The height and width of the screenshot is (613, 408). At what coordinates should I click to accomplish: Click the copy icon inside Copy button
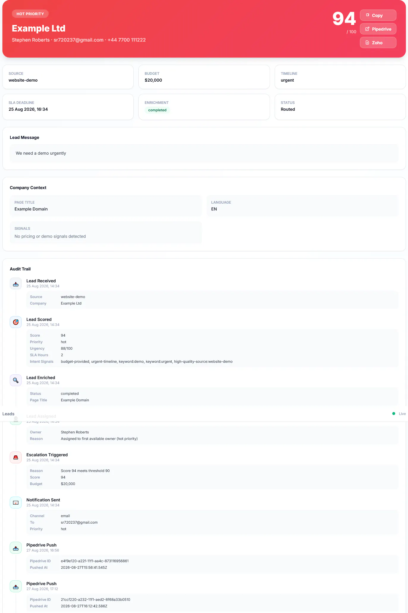(x=367, y=15)
